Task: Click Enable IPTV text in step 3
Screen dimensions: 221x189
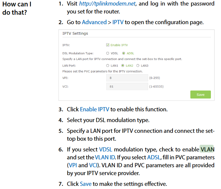Action: click(95, 109)
